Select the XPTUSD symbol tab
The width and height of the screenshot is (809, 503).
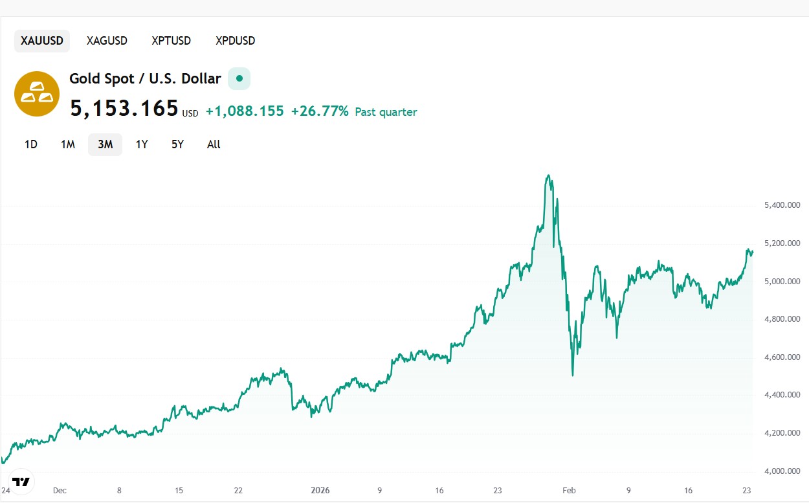(x=171, y=41)
